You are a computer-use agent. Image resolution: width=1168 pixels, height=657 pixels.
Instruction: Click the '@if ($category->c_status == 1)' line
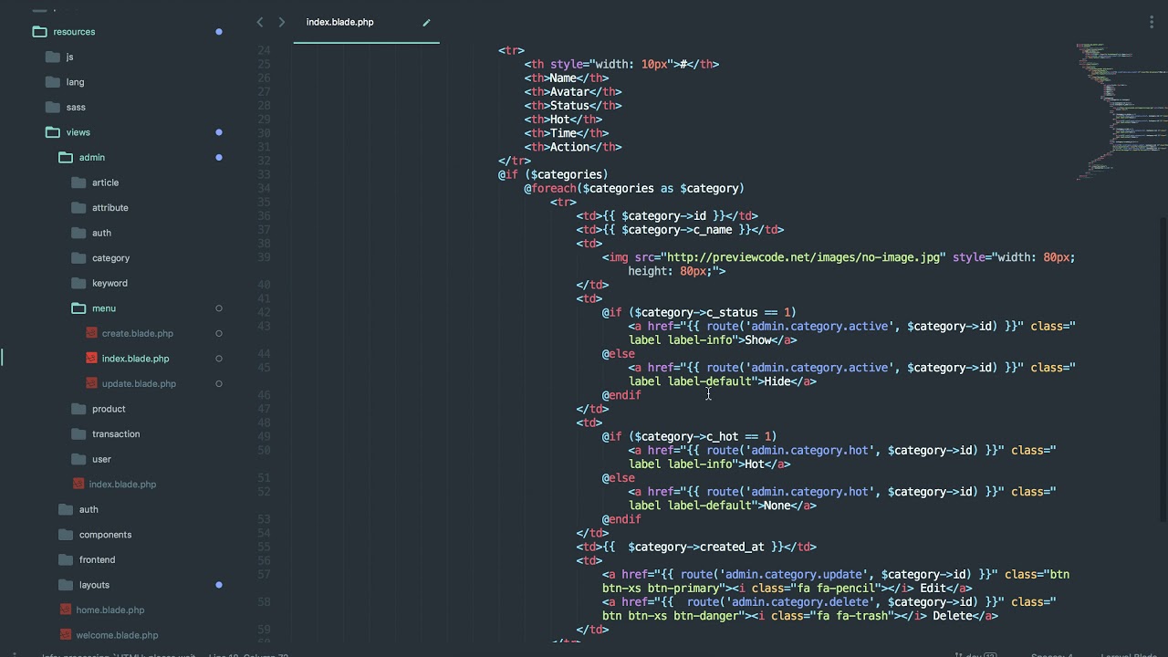click(x=699, y=313)
